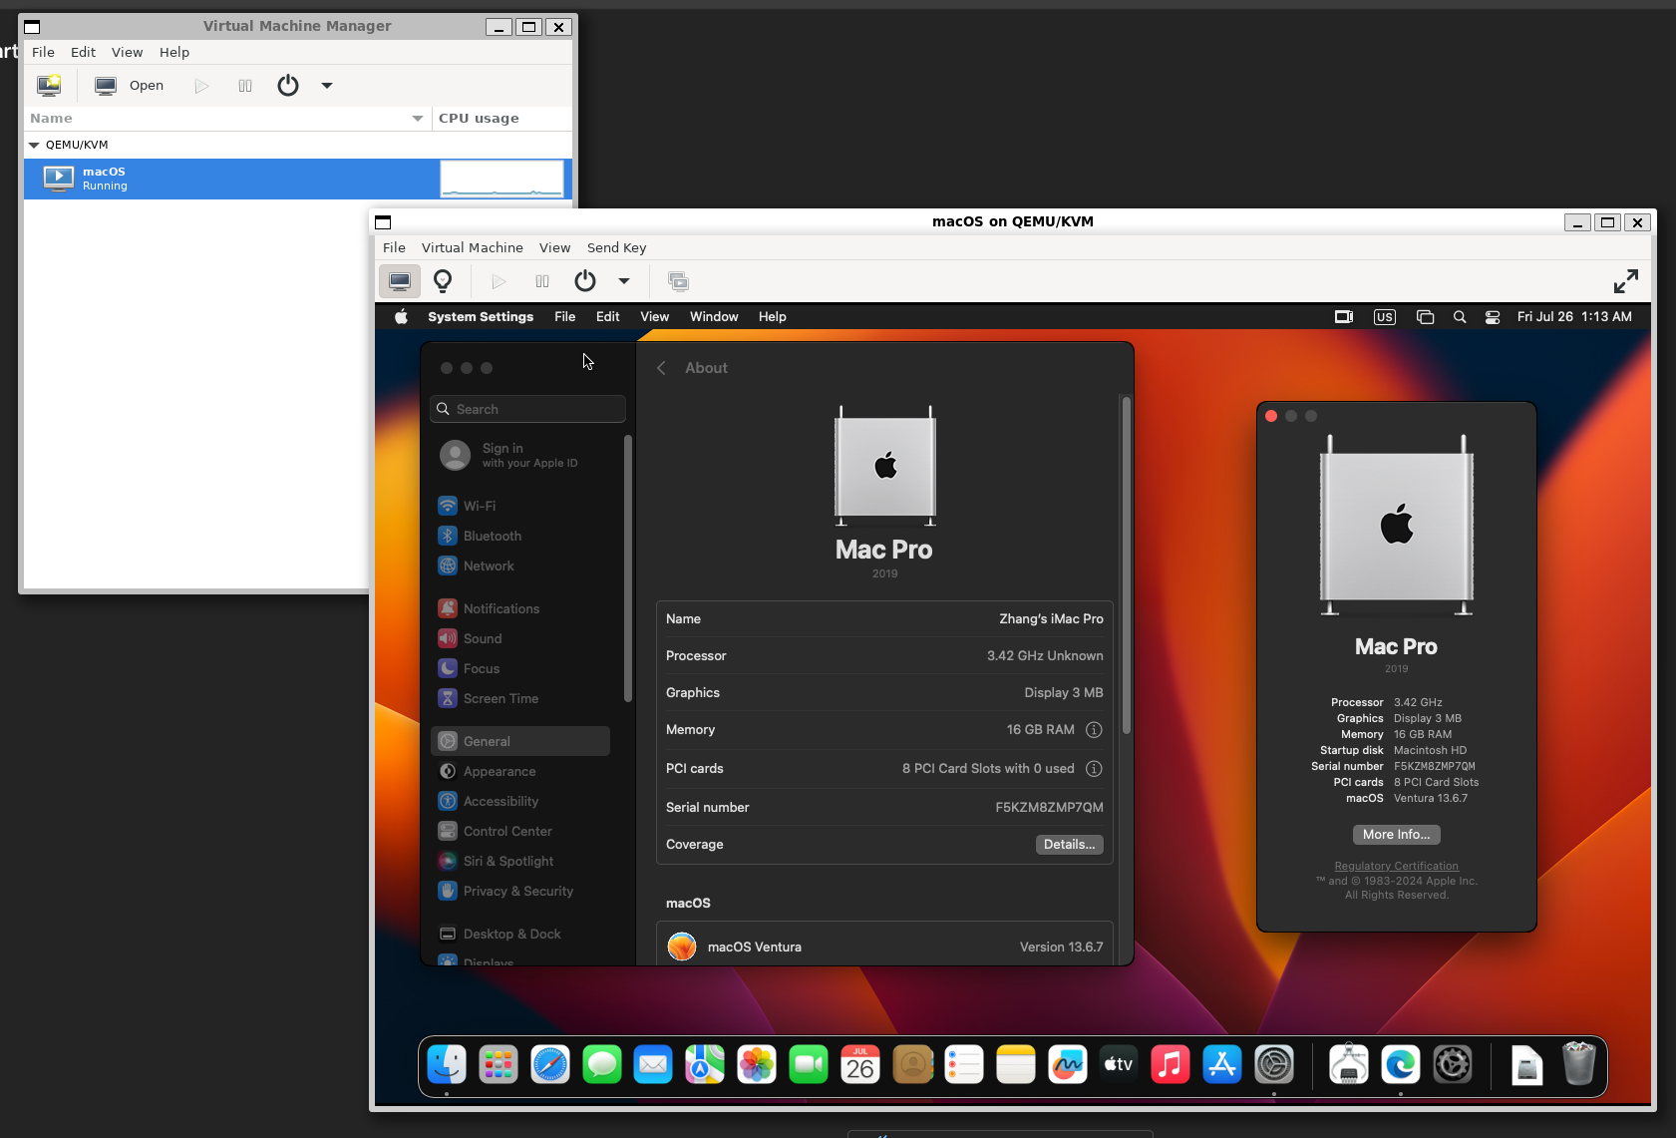Click the Details... button for Coverage

(x=1069, y=845)
